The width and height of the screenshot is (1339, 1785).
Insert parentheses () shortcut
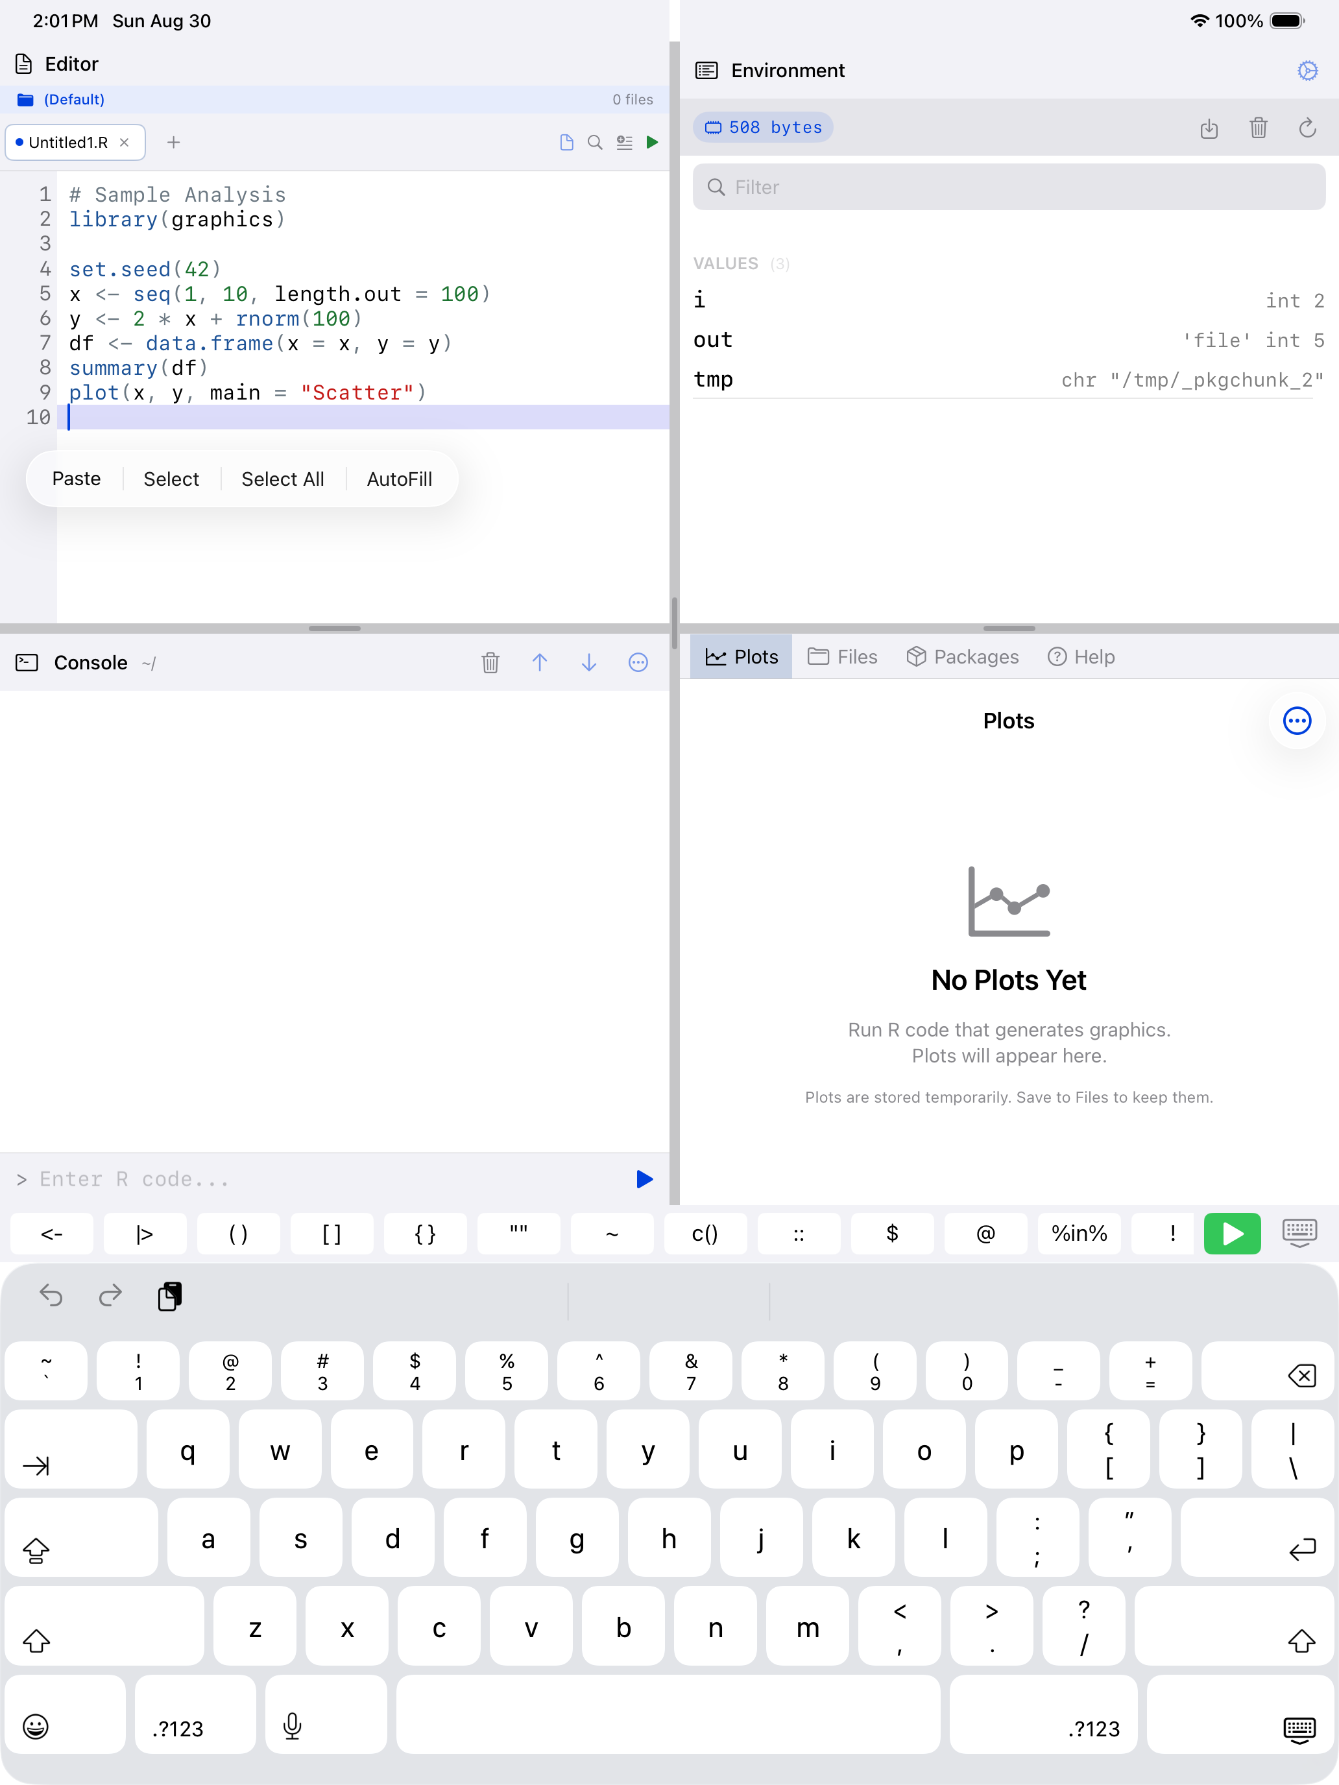click(238, 1233)
